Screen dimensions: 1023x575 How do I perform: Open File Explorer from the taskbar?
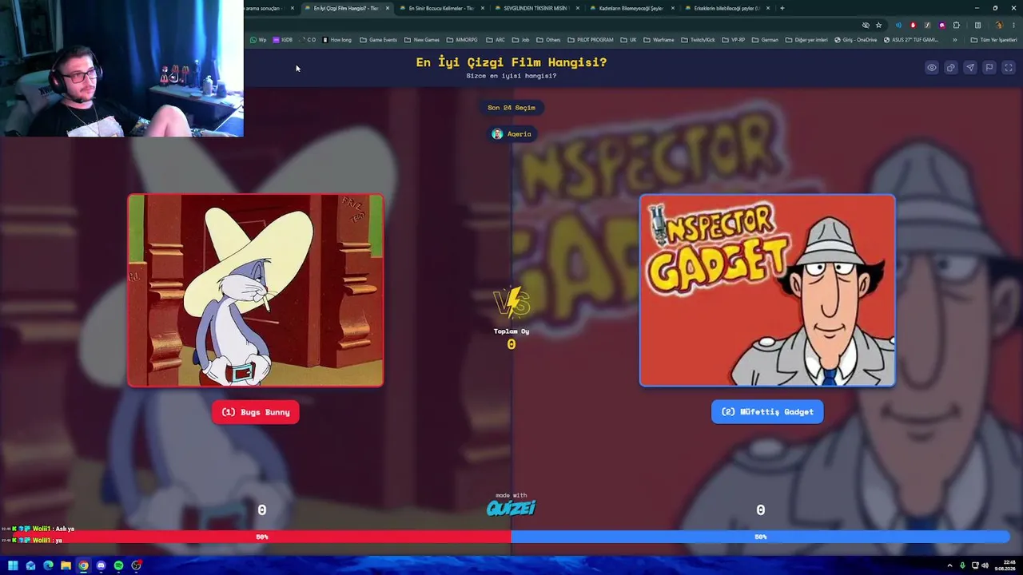(66, 565)
